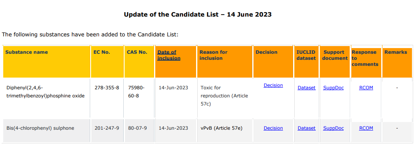Select the Bis(4-chlorophenyl) sulphone substance name
416x158 pixels.
click(x=40, y=129)
